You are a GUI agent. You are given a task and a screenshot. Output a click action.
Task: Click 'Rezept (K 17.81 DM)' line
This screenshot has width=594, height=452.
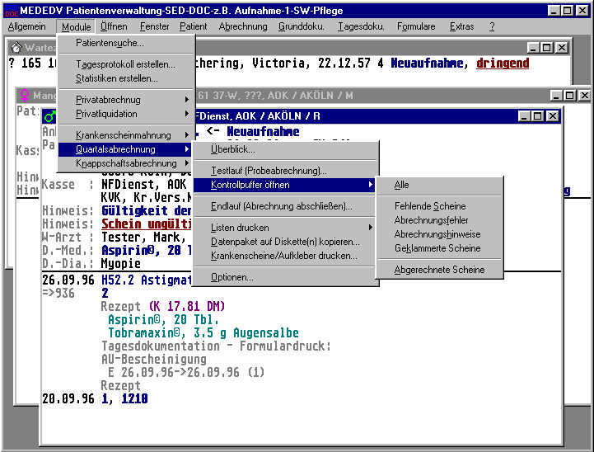coord(163,306)
